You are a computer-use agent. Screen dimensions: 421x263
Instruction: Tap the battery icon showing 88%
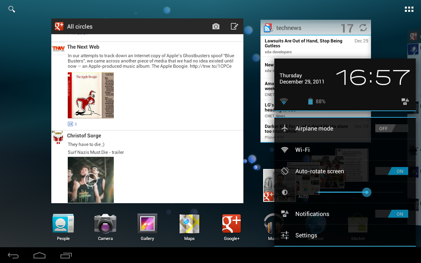(310, 101)
